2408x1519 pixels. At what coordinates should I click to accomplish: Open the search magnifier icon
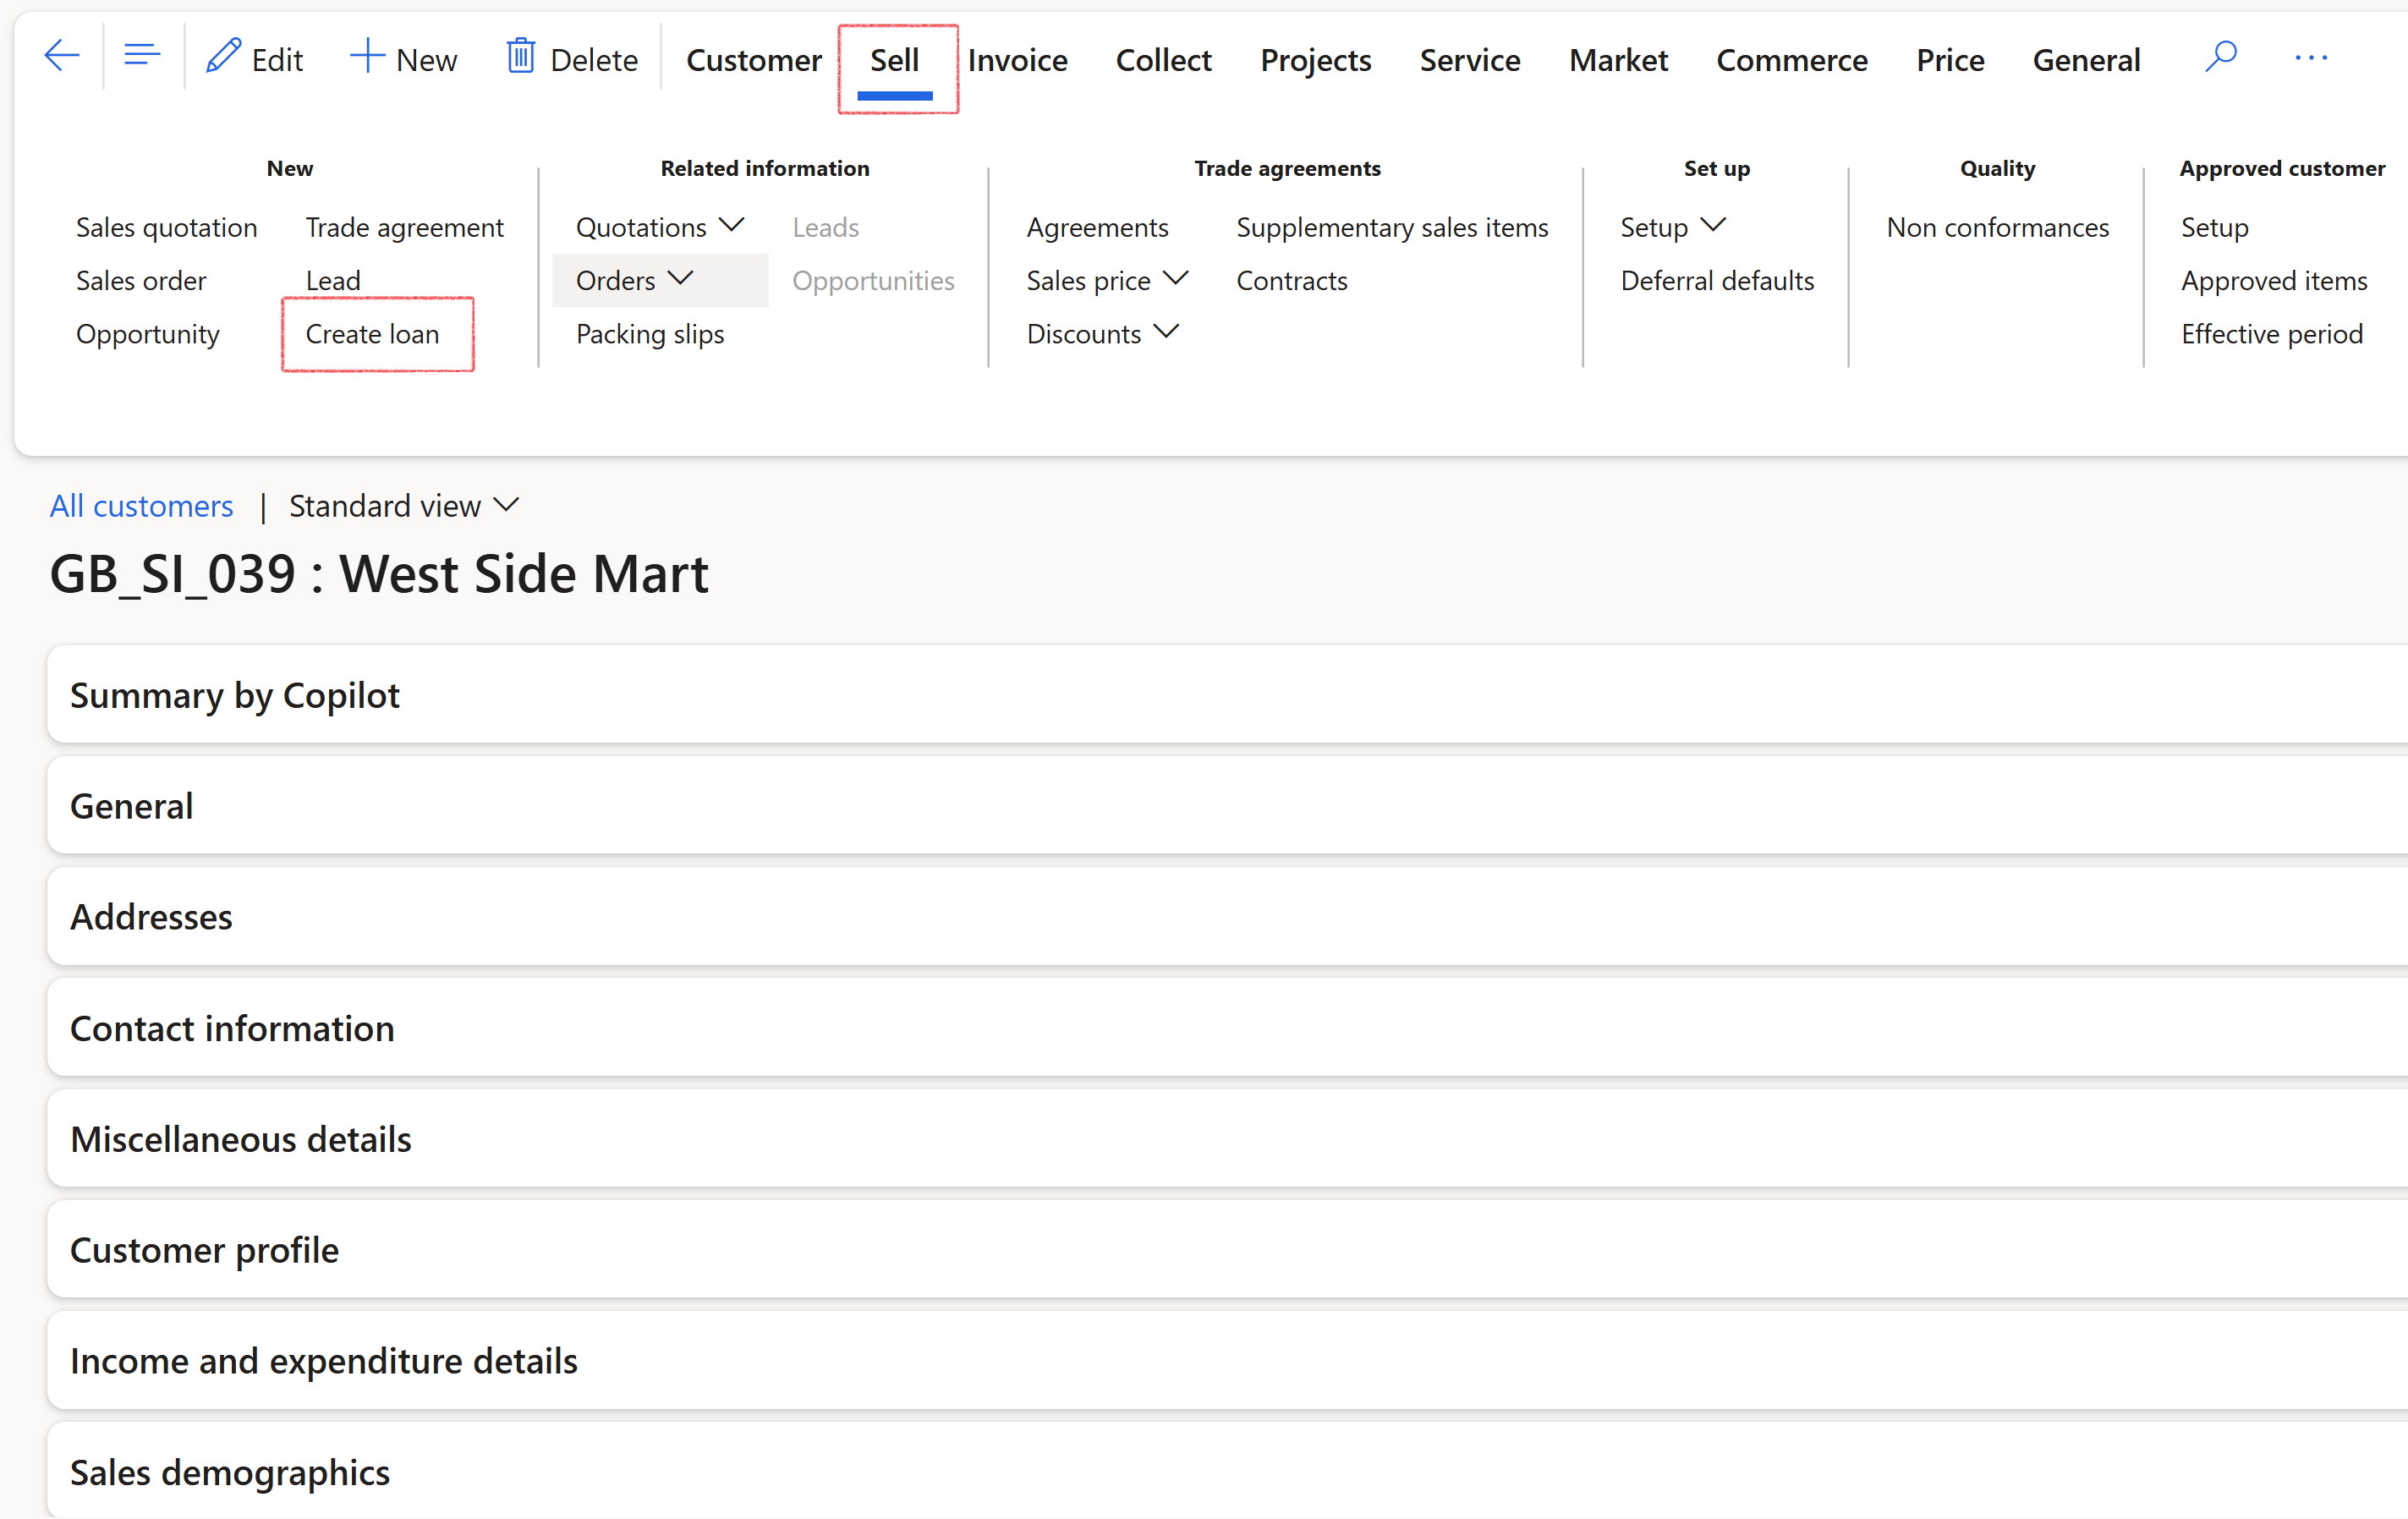tap(2220, 57)
